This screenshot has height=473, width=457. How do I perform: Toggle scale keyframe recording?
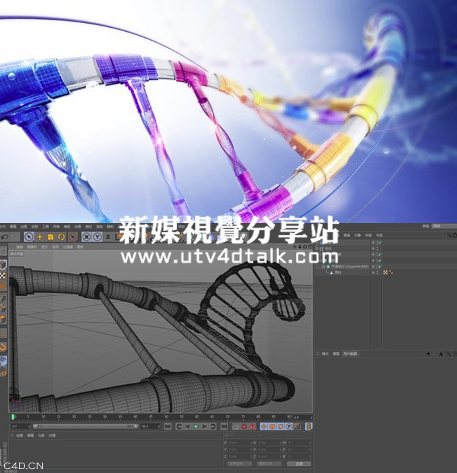[x=272, y=426]
